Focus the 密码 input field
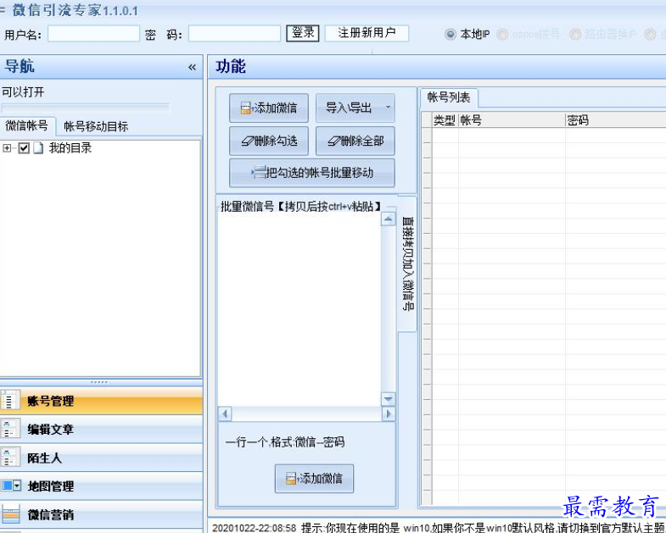Image resolution: width=666 pixels, height=533 pixels. (234, 34)
